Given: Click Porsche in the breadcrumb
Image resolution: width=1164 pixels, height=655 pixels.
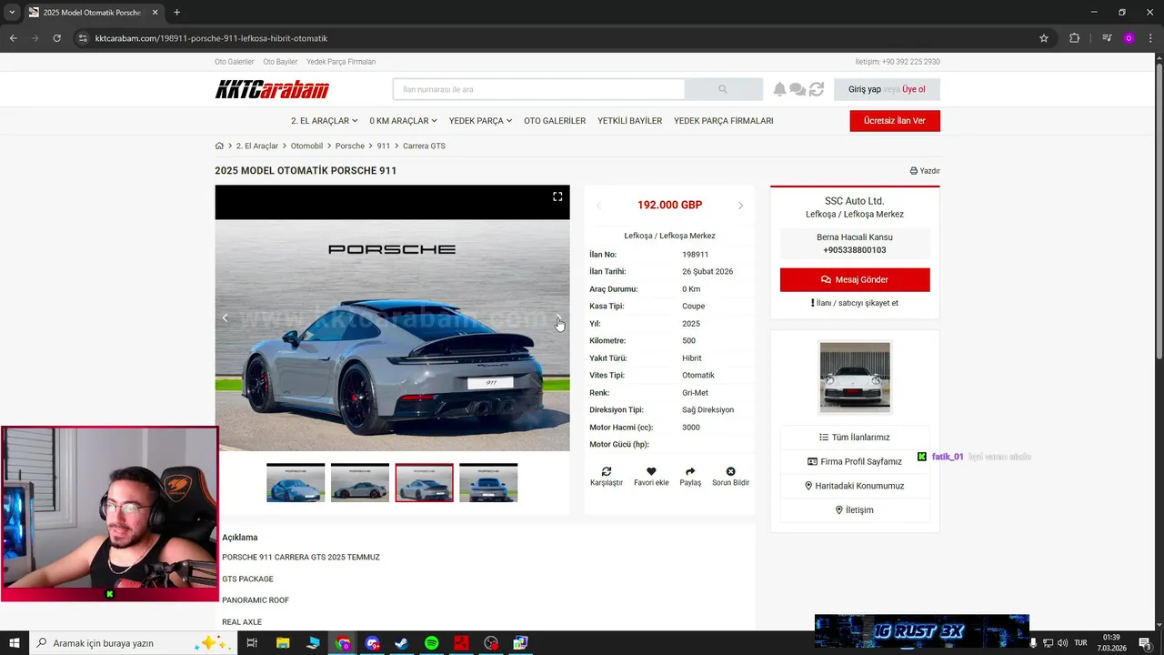Looking at the screenshot, I should tap(349, 146).
